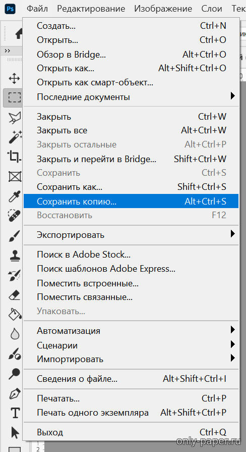The width and height of the screenshot is (246, 452).
Task: Select the Pen tool
Action: click(15, 392)
